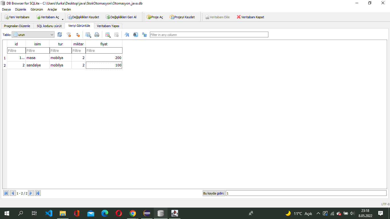The image size is (390, 219).
Task: Click the isim column filter field
Action: (38, 50)
